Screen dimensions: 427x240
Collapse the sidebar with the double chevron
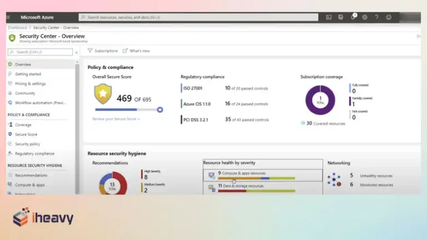tap(77, 52)
